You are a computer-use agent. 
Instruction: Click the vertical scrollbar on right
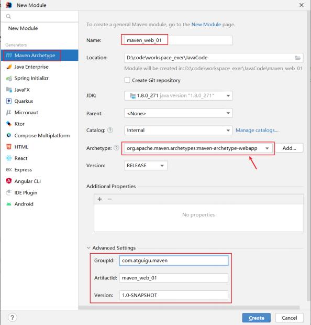[x=308, y=157]
